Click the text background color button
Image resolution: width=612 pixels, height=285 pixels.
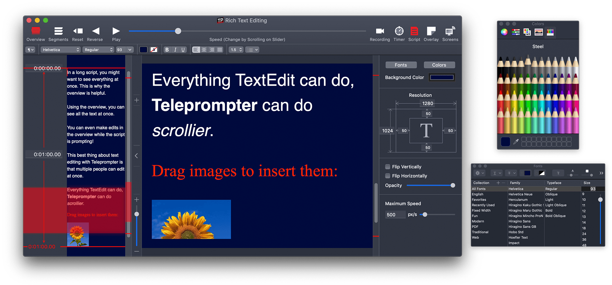tap(154, 50)
